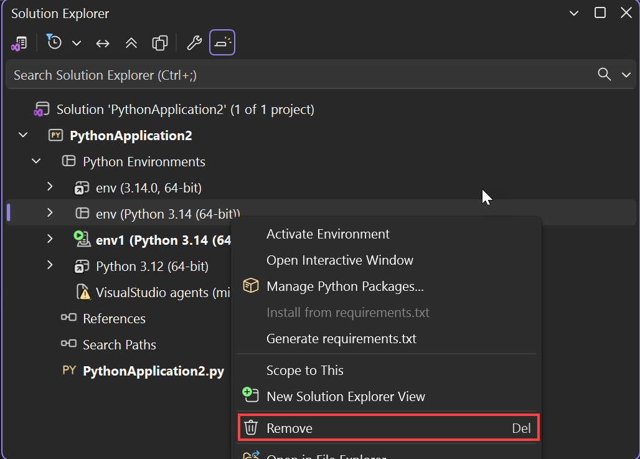Collapse the Python Environments node
This screenshot has height=459, width=640.
(x=35, y=161)
